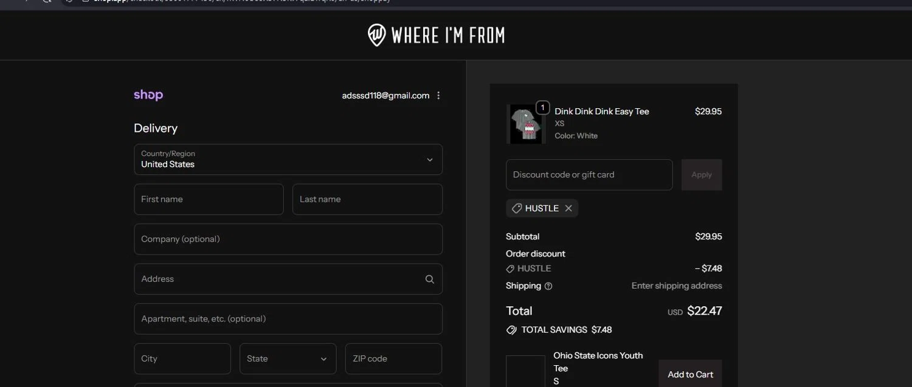This screenshot has height=387, width=912.
Task: Click into the Address field
Action: 288,279
